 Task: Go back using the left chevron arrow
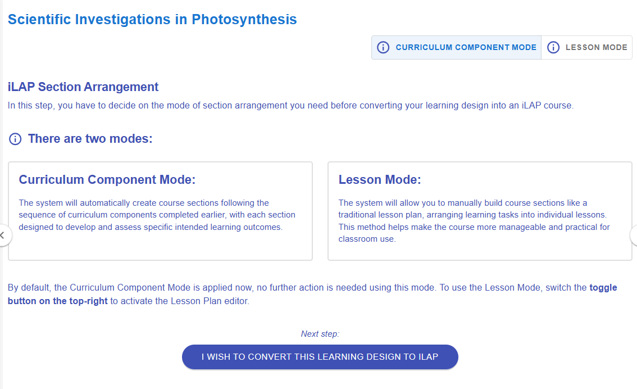click(3, 236)
